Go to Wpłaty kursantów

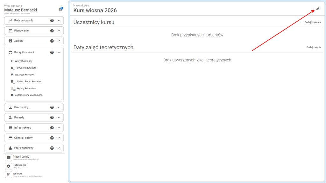pos(26,88)
